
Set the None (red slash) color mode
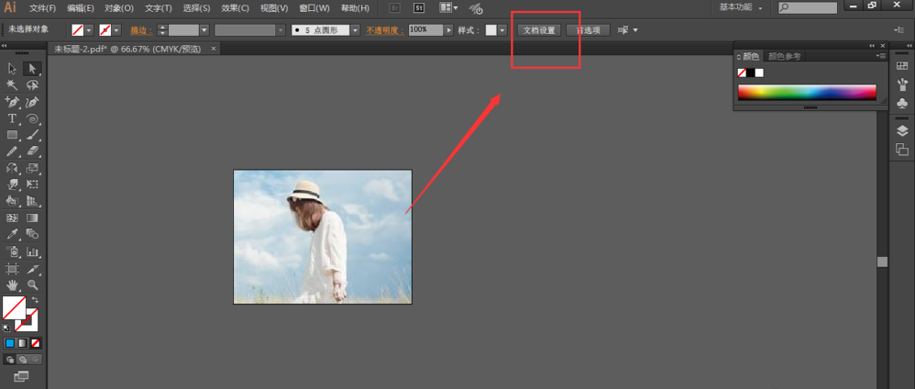(x=36, y=343)
